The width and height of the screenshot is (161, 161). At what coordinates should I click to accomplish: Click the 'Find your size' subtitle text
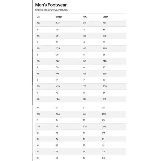[x=51, y=10]
